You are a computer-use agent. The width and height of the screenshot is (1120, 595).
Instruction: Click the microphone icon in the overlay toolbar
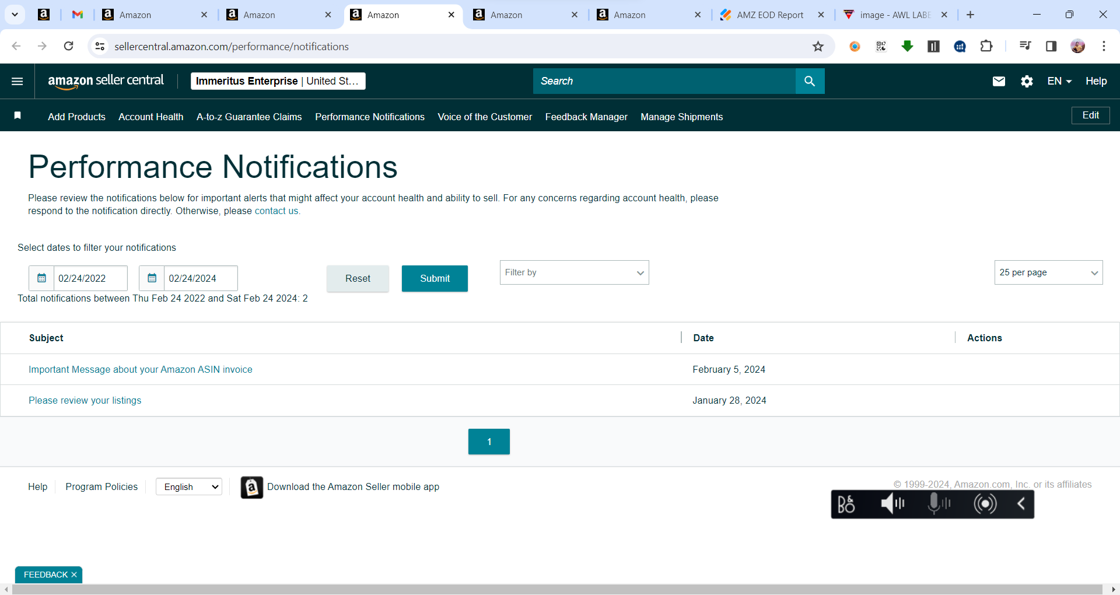tap(939, 503)
